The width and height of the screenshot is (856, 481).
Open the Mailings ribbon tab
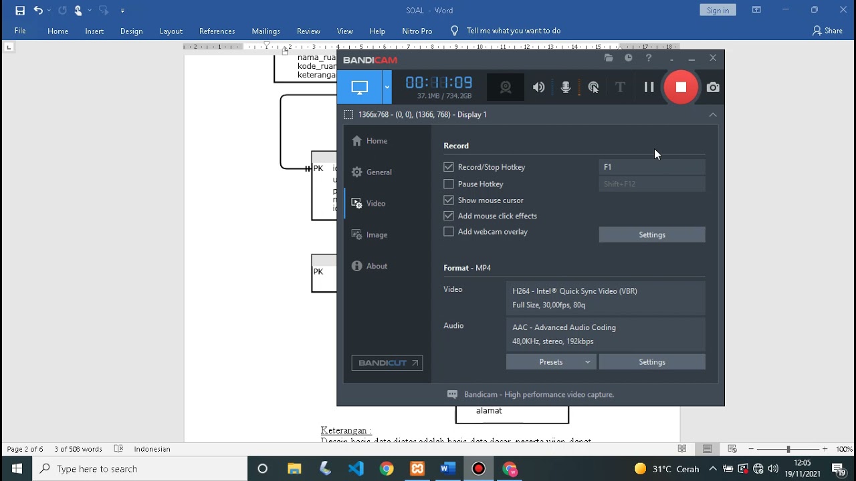pyautogui.click(x=265, y=31)
